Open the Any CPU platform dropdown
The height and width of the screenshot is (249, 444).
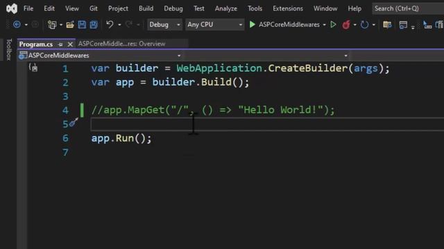(214, 25)
